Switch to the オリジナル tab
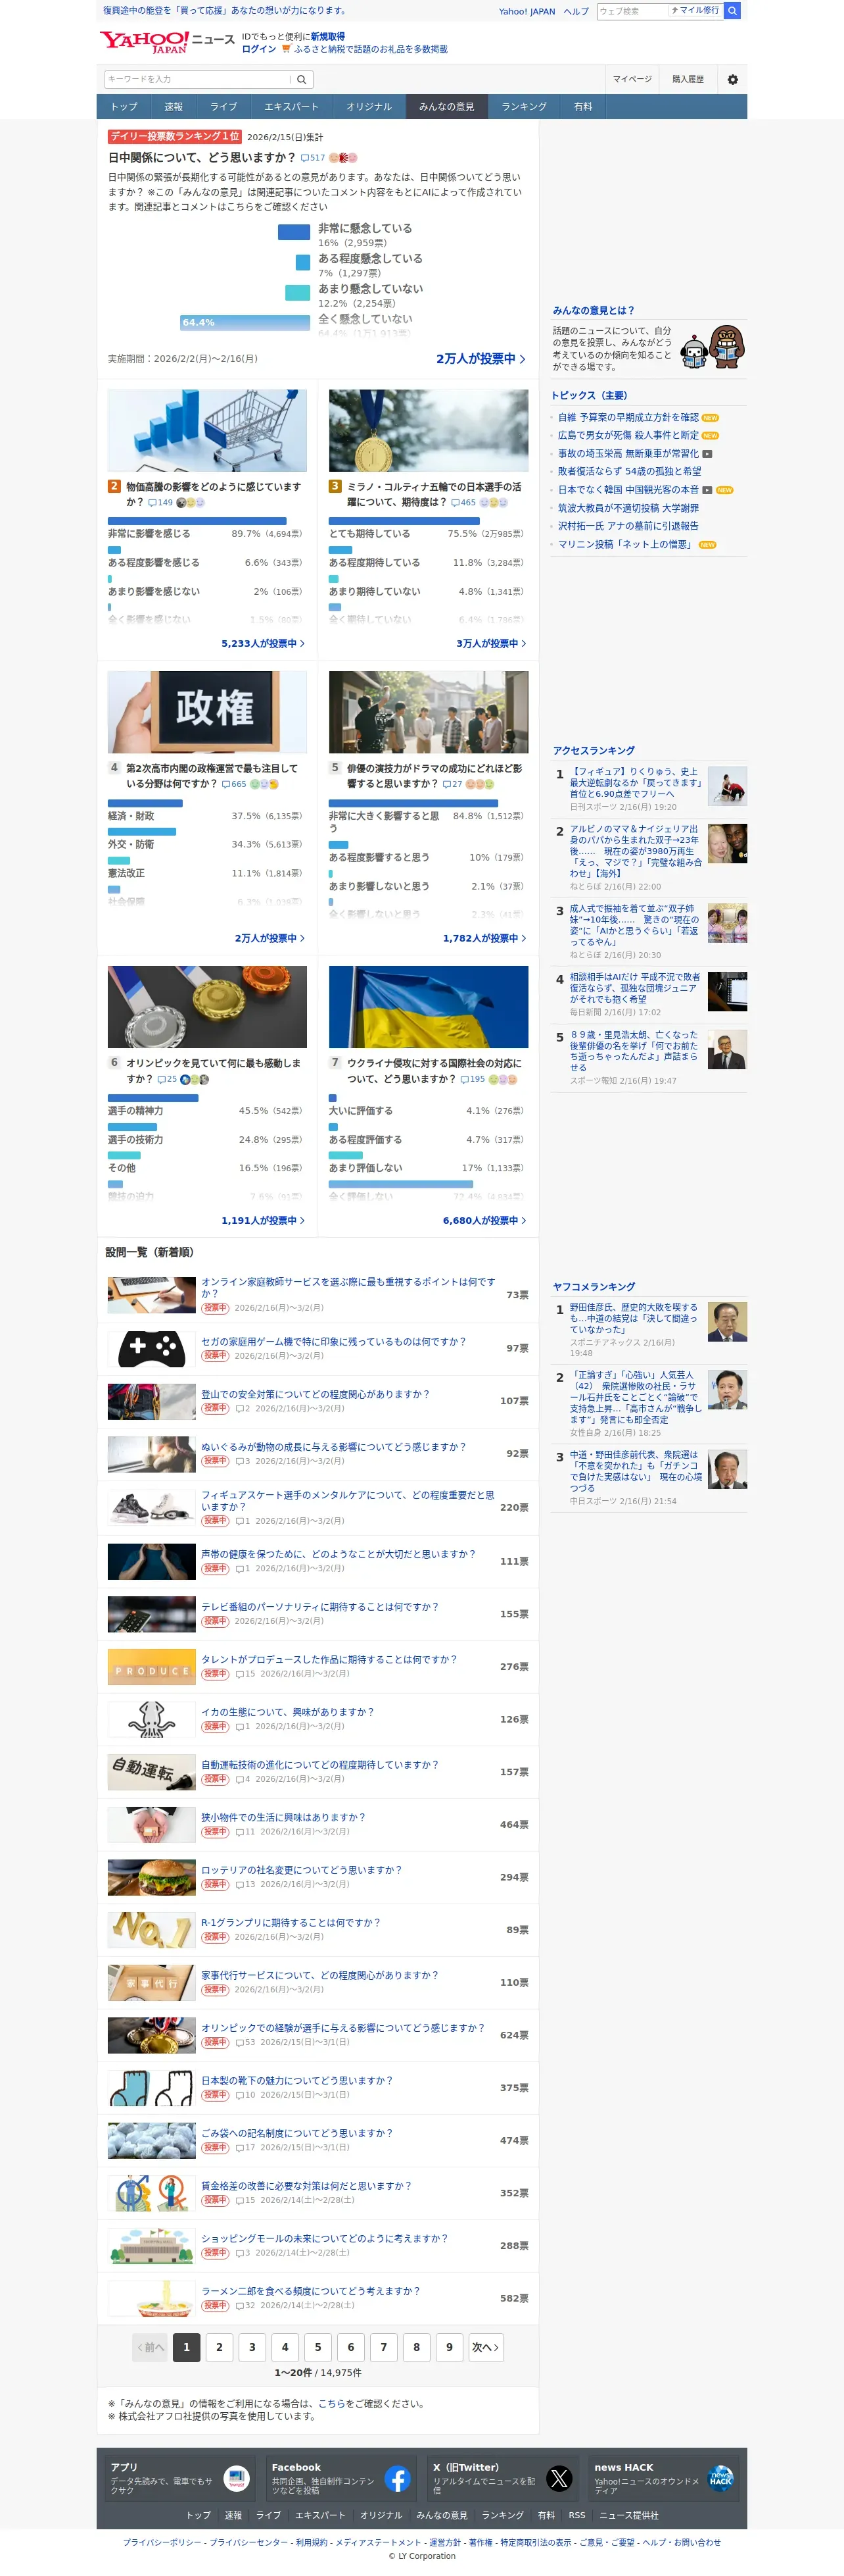The image size is (844, 2576). pos(369,107)
